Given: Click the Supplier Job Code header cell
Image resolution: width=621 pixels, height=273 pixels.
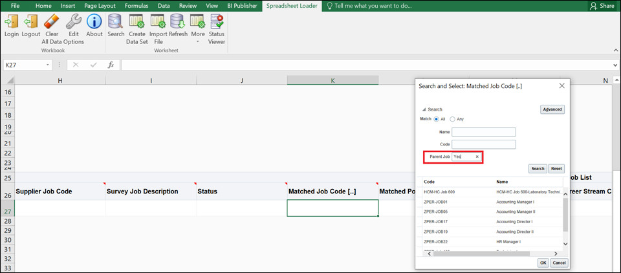Looking at the screenshot, I should click(x=60, y=191).
